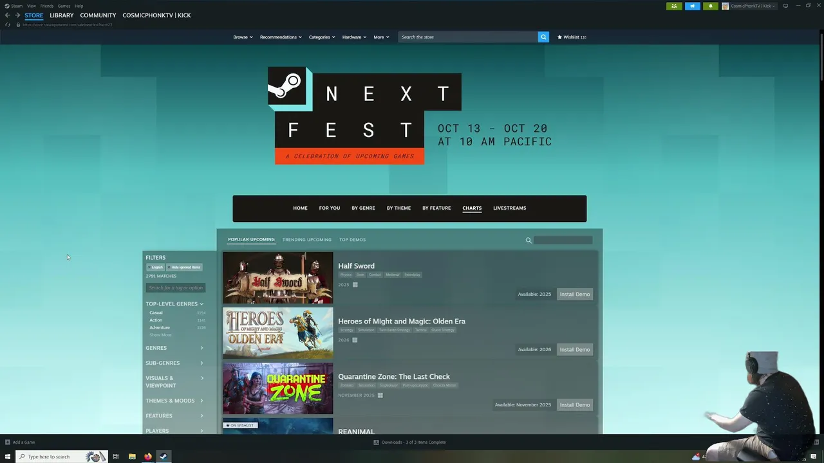Expand the Themes & Moods section
The image size is (824, 463).
[x=174, y=401]
